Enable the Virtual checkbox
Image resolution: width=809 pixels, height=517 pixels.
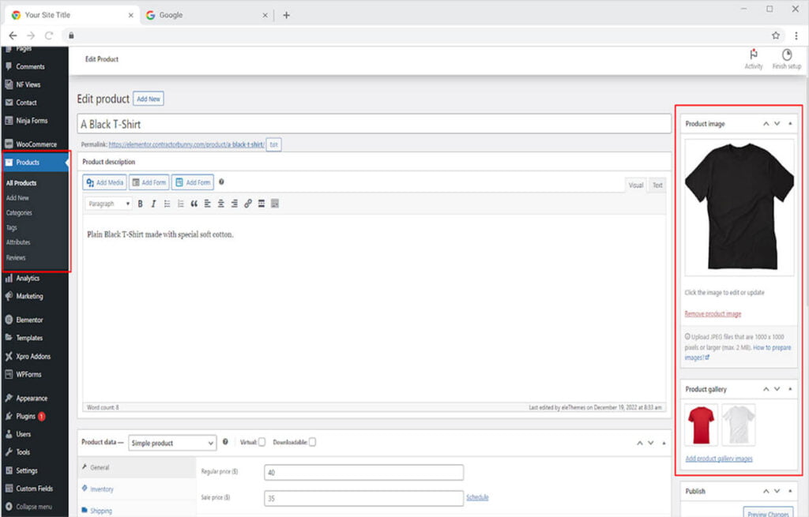click(x=262, y=442)
